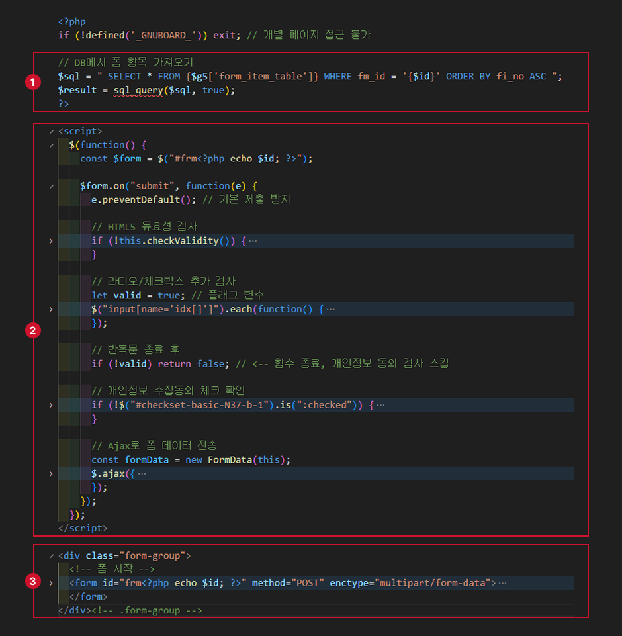
Task: Expand the folded checkset-basic-N37-b-1 if block arrow
Action: click(x=51, y=405)
